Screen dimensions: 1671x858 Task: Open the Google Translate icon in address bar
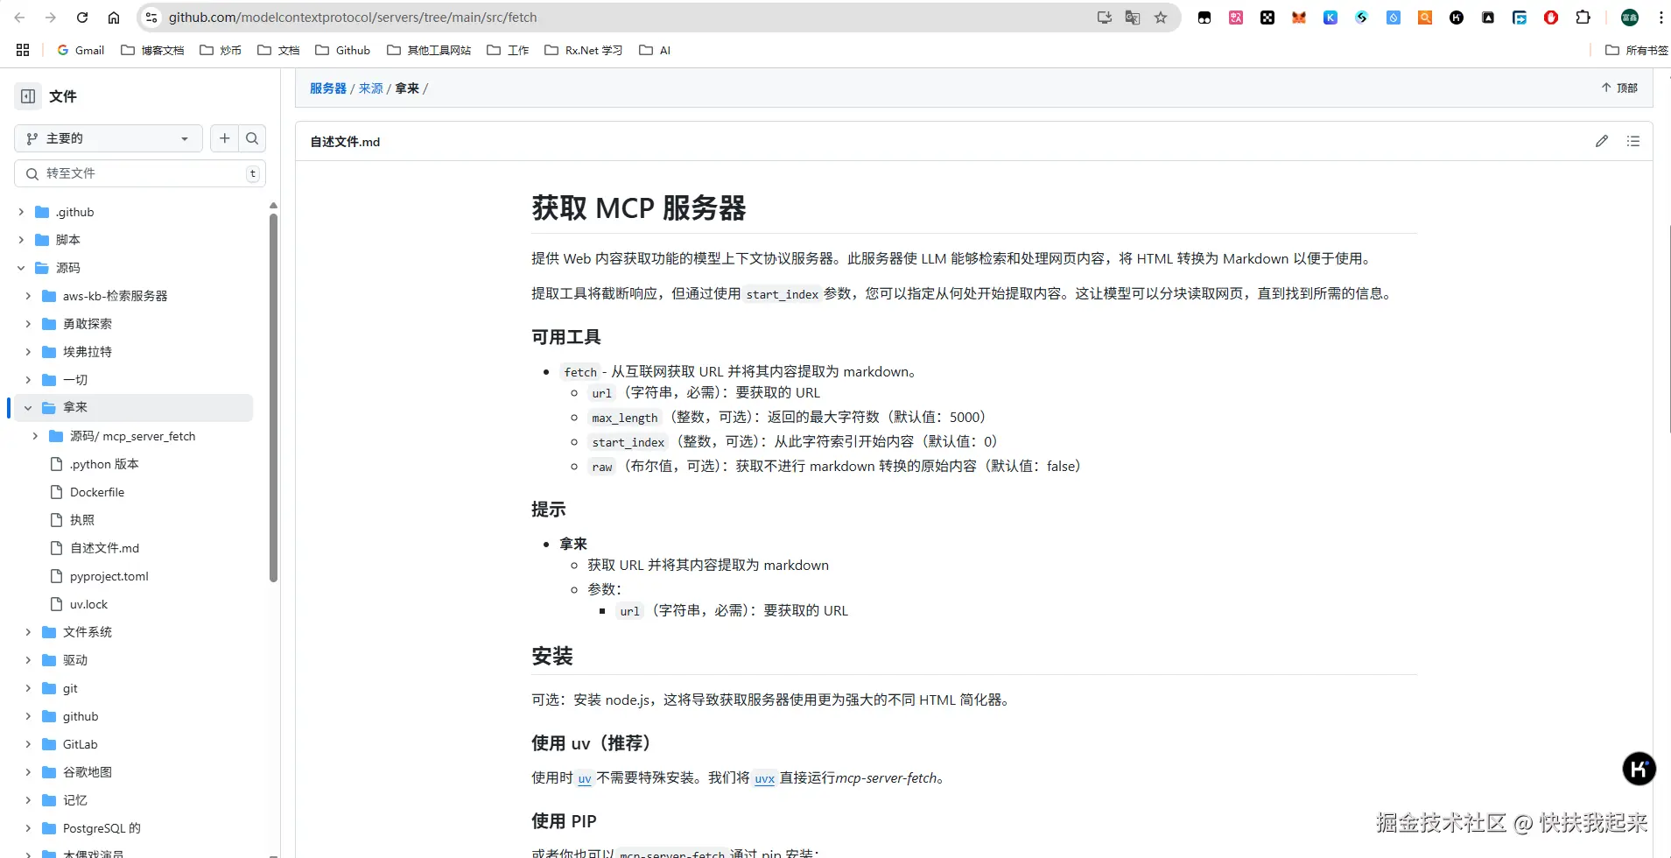click(1133, 18)
